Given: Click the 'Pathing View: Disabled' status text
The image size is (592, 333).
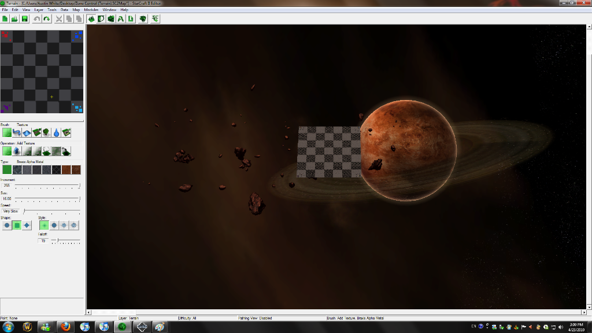Looking at the screenshot, I should click(255, 319).
